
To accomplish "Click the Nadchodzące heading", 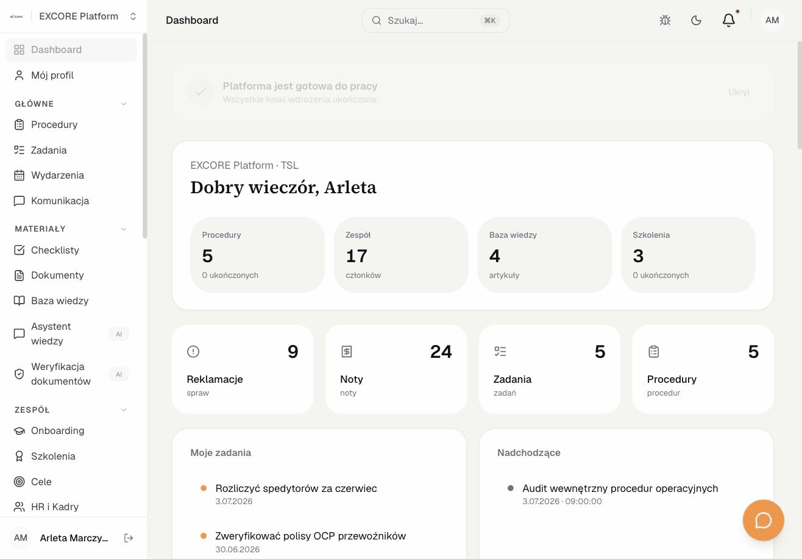I will (x=529, y=452).
